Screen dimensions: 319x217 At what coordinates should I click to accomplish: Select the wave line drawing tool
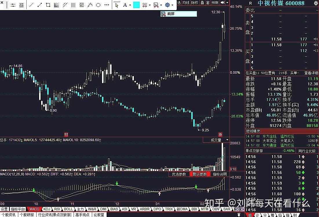click(x=90, y=5)
